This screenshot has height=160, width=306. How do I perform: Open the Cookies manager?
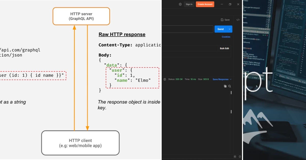pyautogui.click(x=226, y=37)
